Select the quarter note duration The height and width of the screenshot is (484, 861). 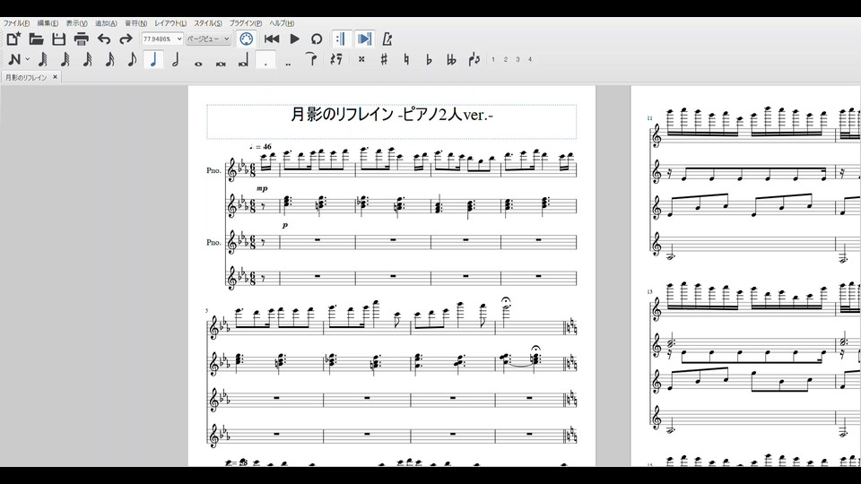pyautogui.click(x=153, y=59)
